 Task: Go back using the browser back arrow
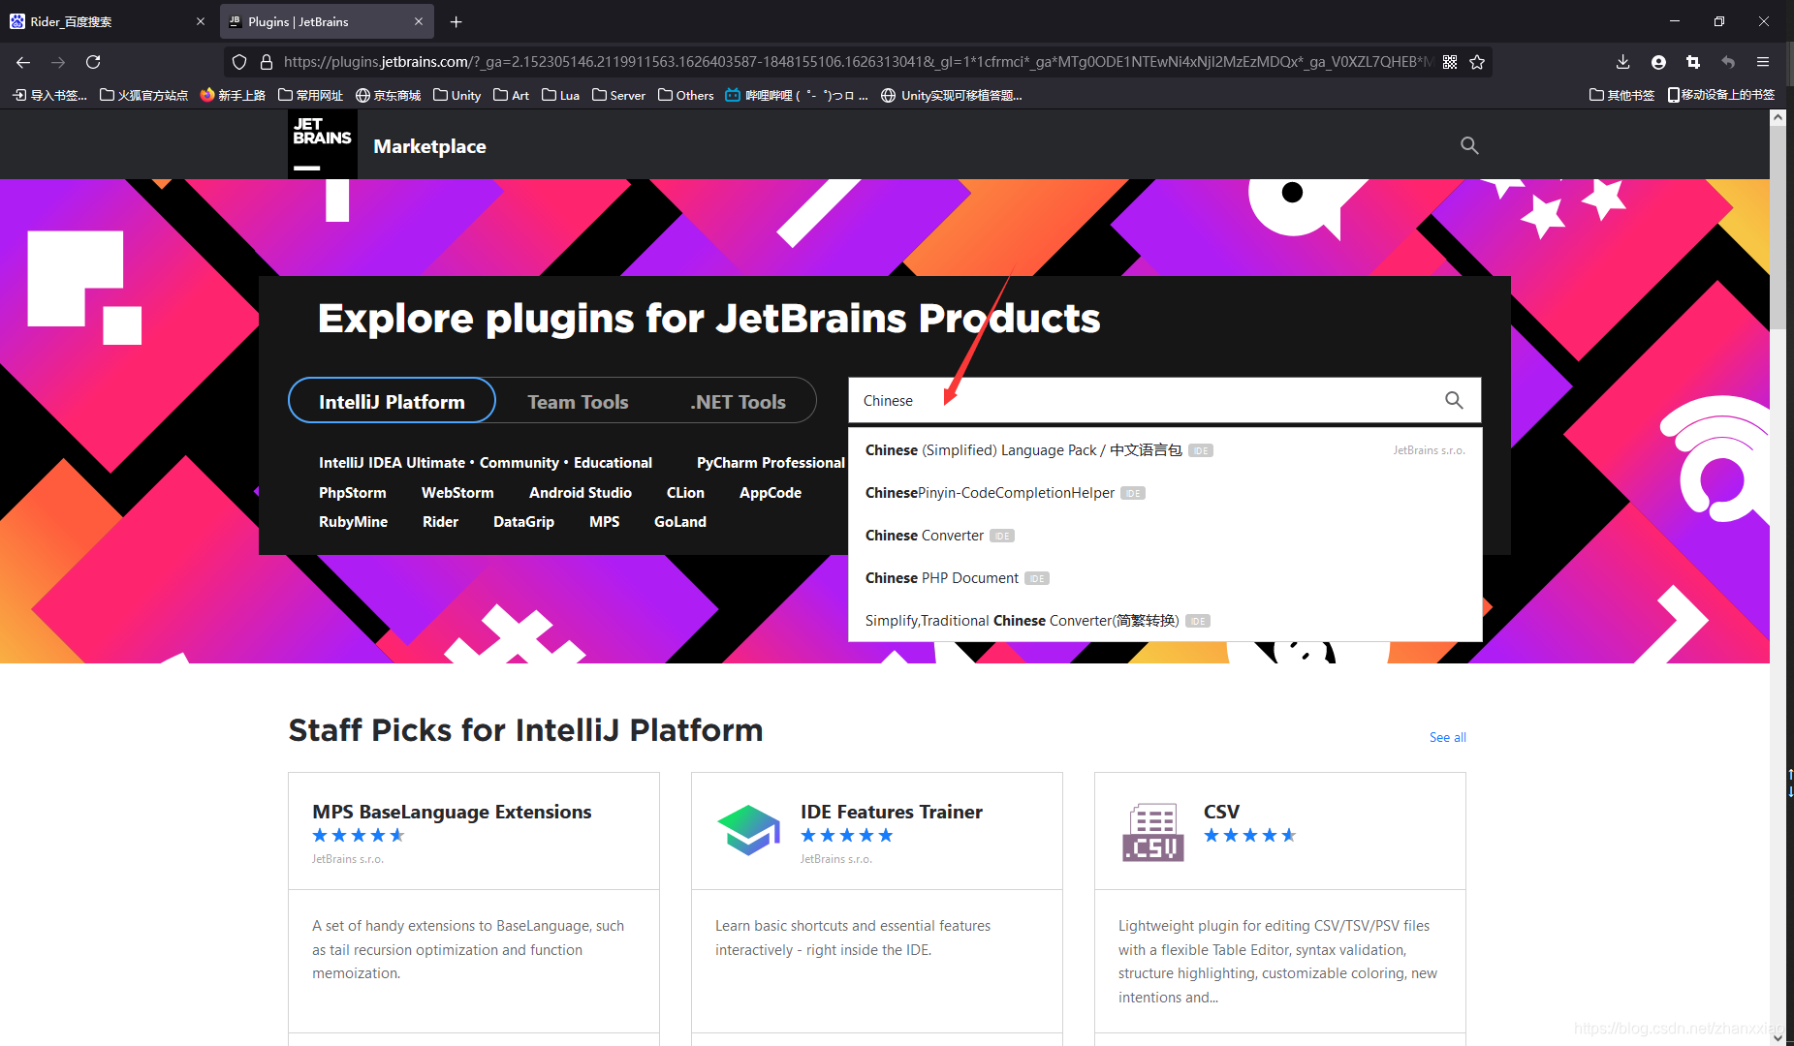click(x=23, y=62)
